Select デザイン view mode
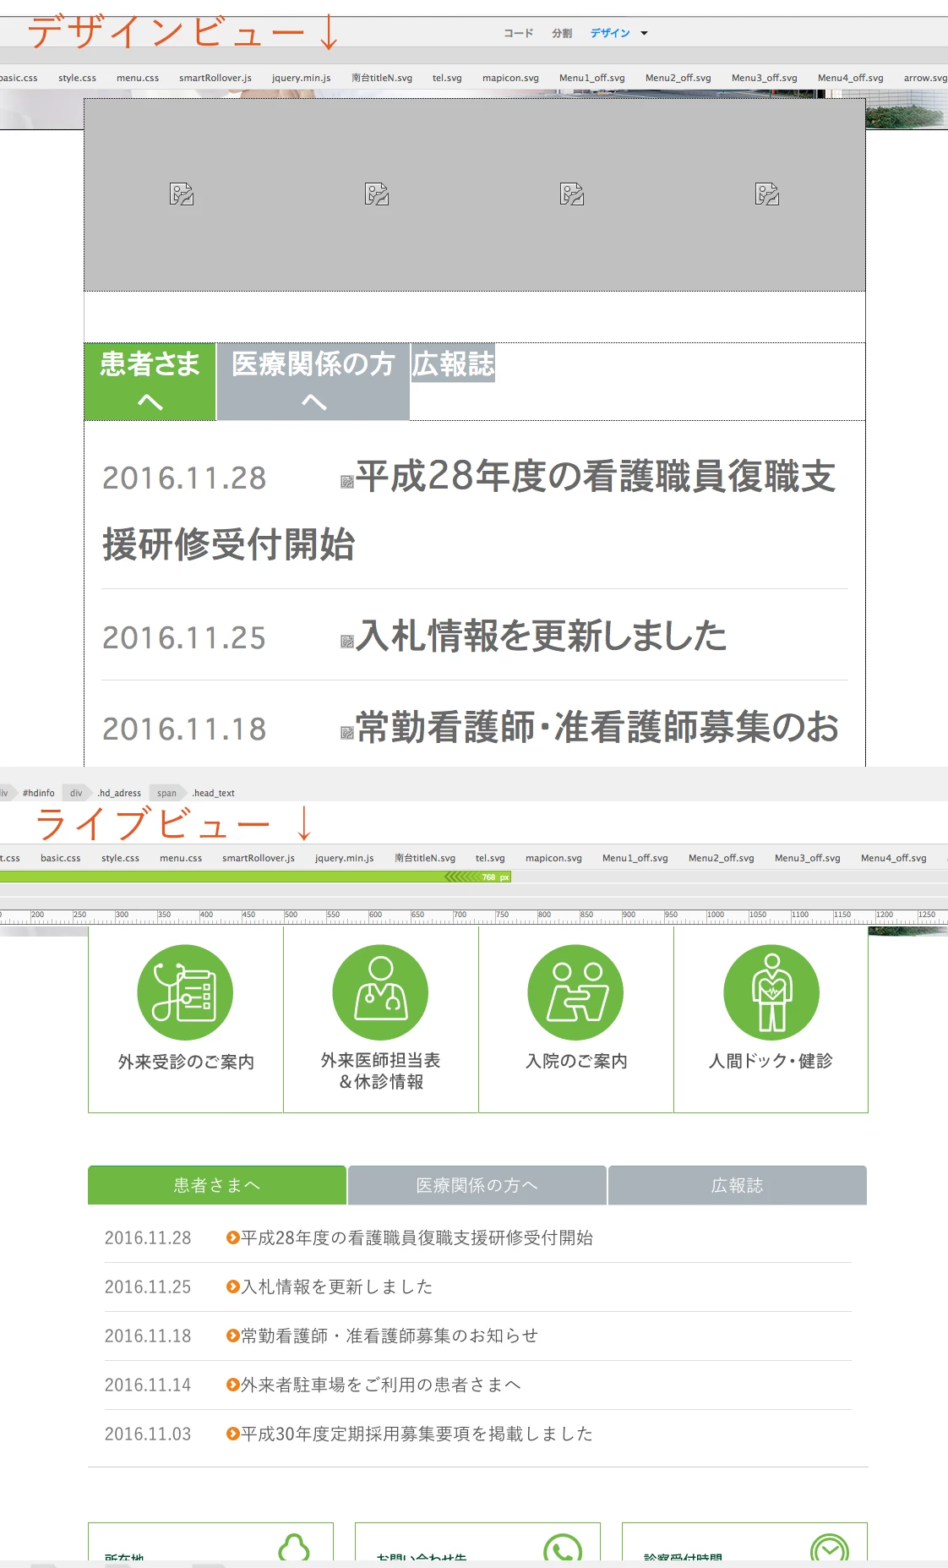 click(x=610, y=34)
